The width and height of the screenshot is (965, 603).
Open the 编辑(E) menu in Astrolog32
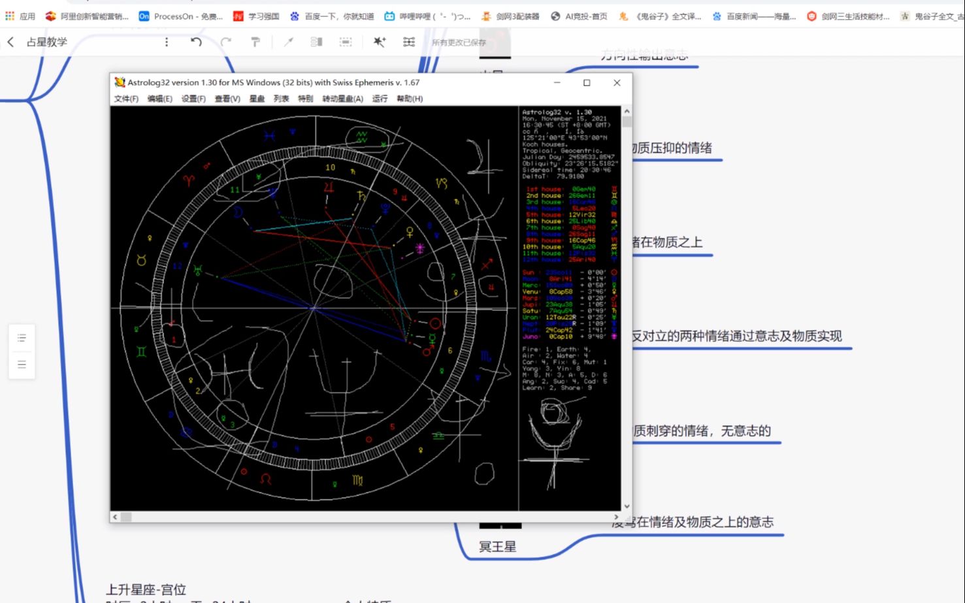coord(159,99)
